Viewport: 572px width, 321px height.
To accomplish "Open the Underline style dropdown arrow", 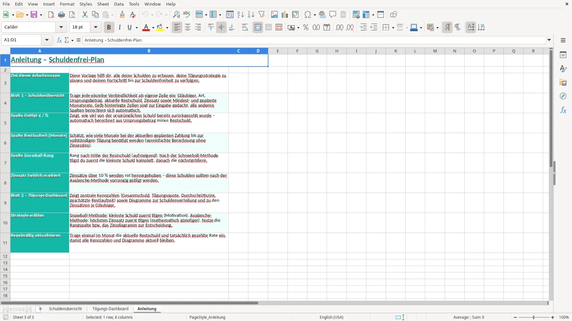I will (x=136, y=28).
